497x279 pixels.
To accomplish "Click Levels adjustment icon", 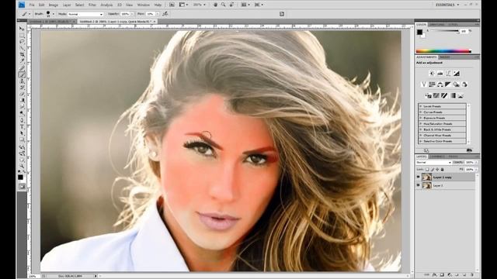I will [440, 74].
